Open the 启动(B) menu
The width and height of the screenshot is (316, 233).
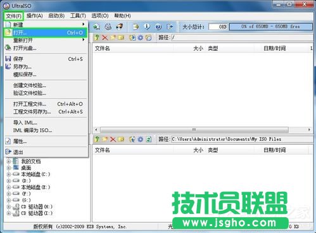click(x=56, y=16)
